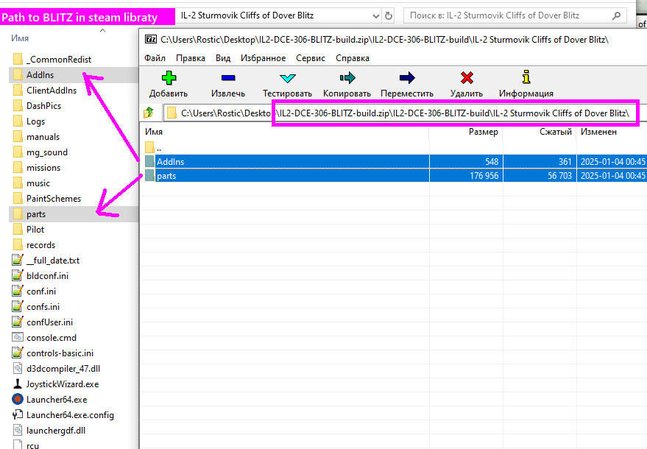Click the blue minus Extract icon
Screen dimensions: 647x449
click(227, 77)
